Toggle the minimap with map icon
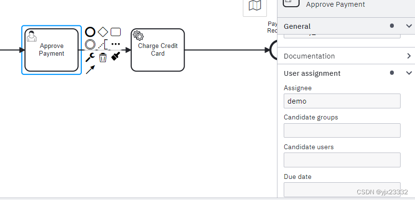Screen dimensions: 415x200 [255, 5]
